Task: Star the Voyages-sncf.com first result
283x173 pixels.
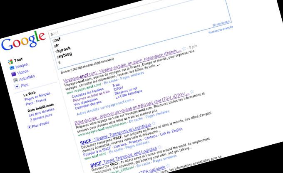Action: (184, 48)
